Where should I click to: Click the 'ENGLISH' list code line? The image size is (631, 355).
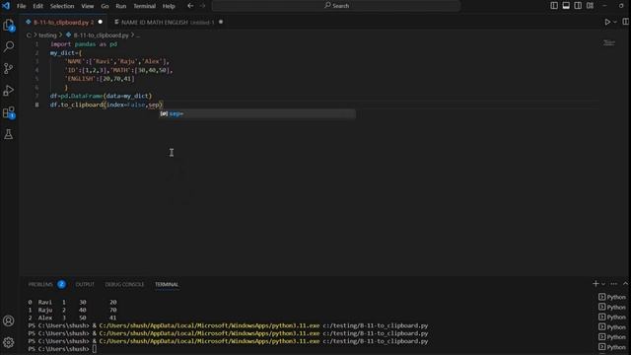(x=100, y=79)
